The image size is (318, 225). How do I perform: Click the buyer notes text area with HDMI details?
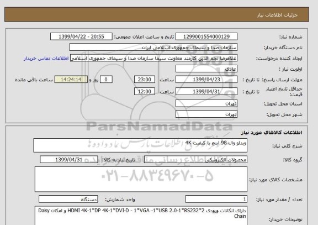[x=141, y=216]
